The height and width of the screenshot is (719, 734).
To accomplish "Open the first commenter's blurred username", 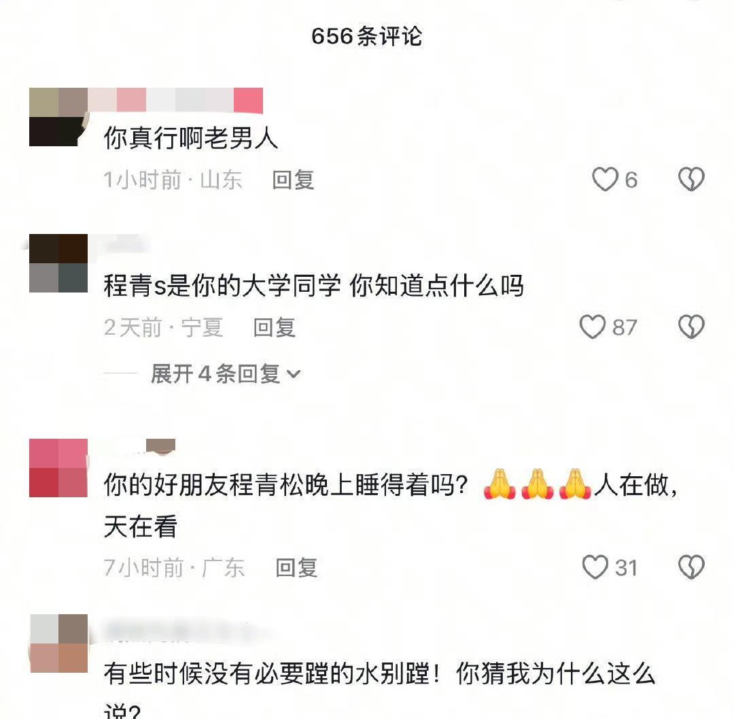I will pos(175,100).
